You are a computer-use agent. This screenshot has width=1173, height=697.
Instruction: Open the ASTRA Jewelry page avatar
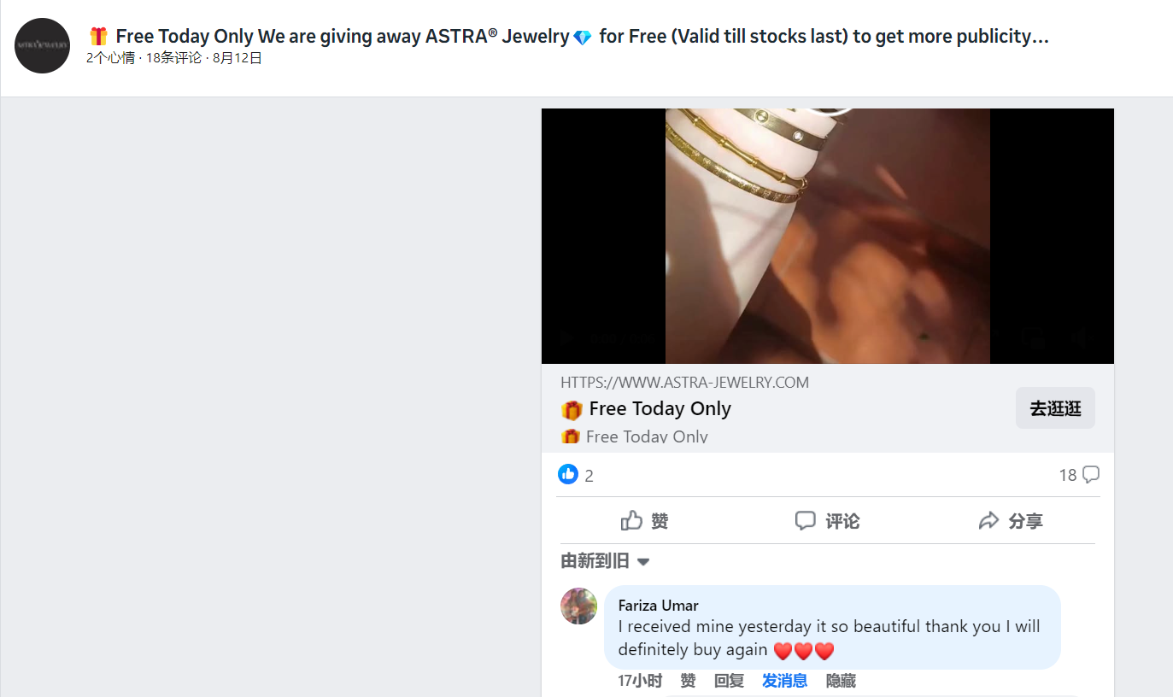[42, 45]
